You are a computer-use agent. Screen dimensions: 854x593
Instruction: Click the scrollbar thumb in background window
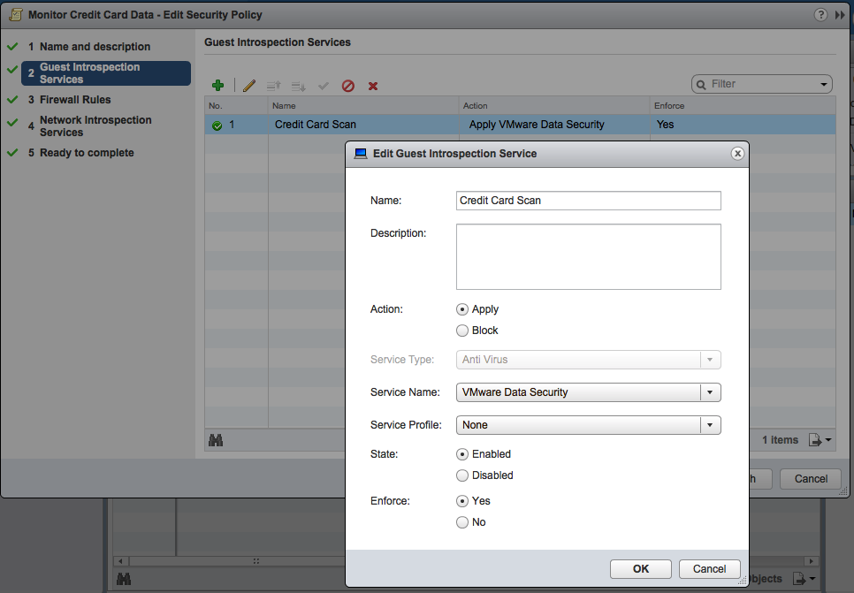coord(256,561)
